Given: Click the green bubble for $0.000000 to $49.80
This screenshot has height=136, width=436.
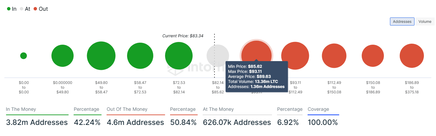Looking at the screenshot, I should (63, 56).
